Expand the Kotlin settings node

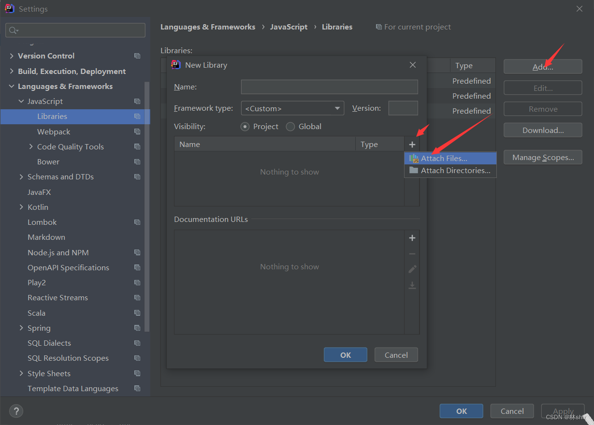(x=21, y=207)
